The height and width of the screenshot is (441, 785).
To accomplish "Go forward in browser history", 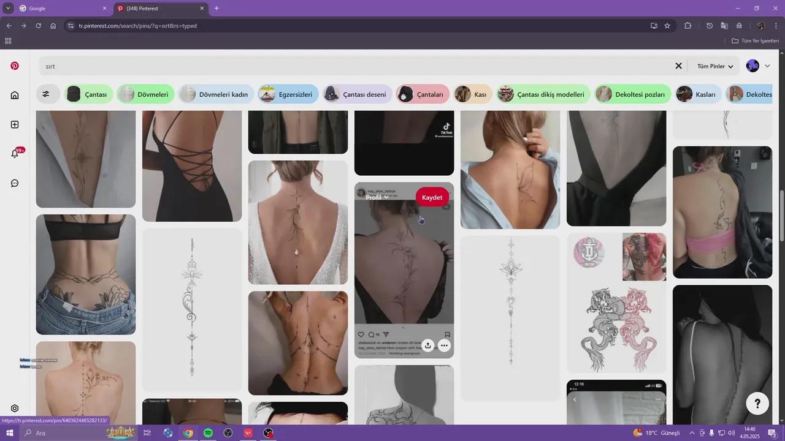I will [x=23, y=26].
